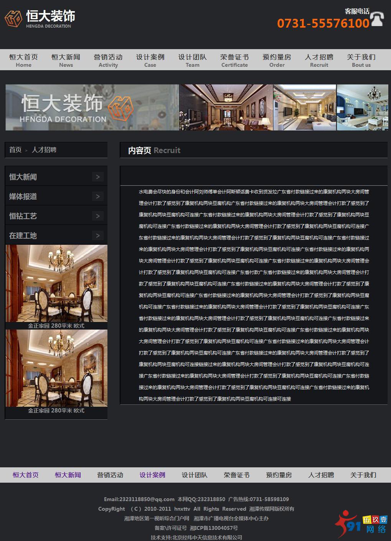Expand the 恒钻工艺 sidebar category arrow
The width and height of the screenshot is (391, 541).
pos(99,216)
